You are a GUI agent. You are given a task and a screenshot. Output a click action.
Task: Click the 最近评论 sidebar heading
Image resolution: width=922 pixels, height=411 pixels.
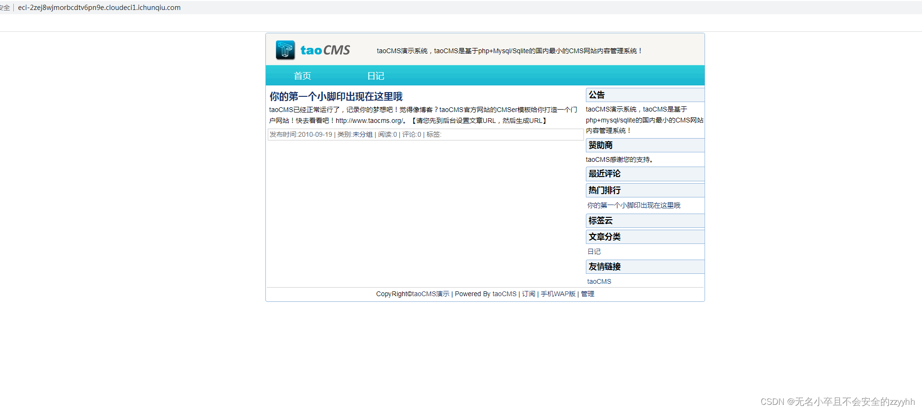point(645,174)
